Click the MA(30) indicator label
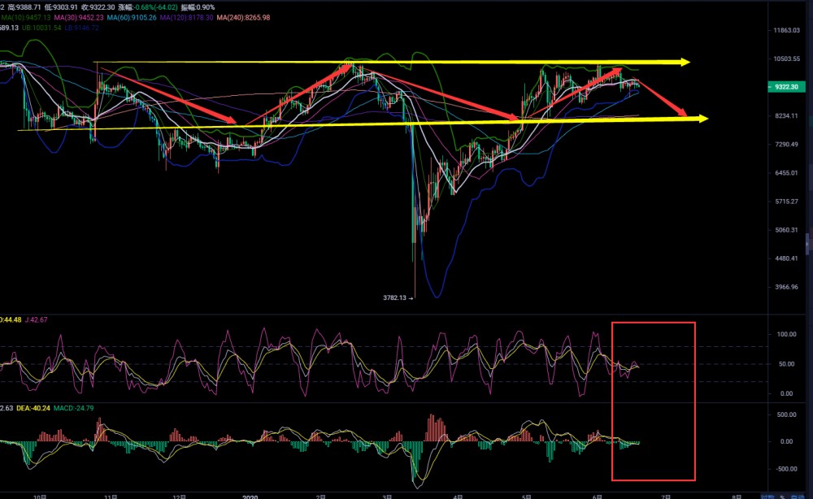Screen dimensions: 813x499 tap(79, 15)
